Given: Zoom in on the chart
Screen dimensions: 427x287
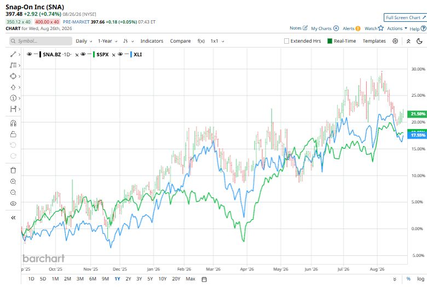Looking at the screenshot, I should 13,181.
